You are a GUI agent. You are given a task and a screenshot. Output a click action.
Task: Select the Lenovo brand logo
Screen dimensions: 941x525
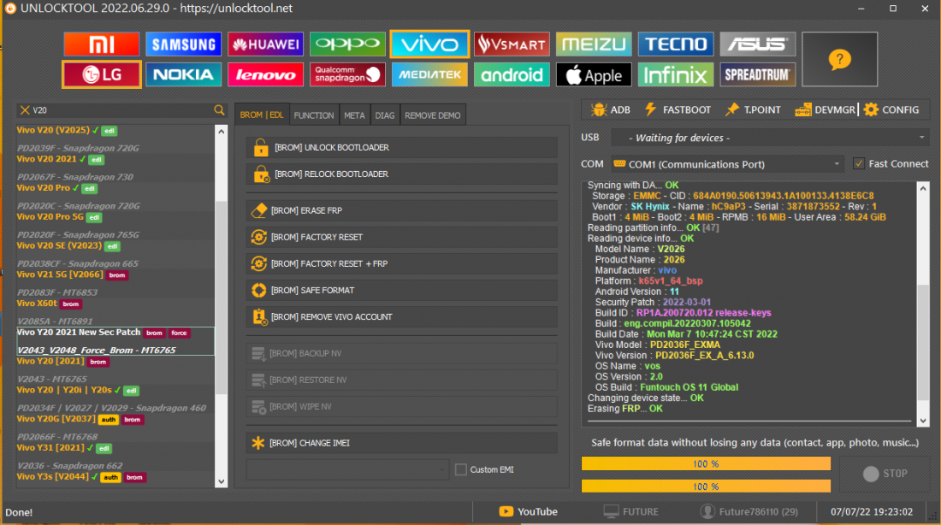(x=265, y=74)
